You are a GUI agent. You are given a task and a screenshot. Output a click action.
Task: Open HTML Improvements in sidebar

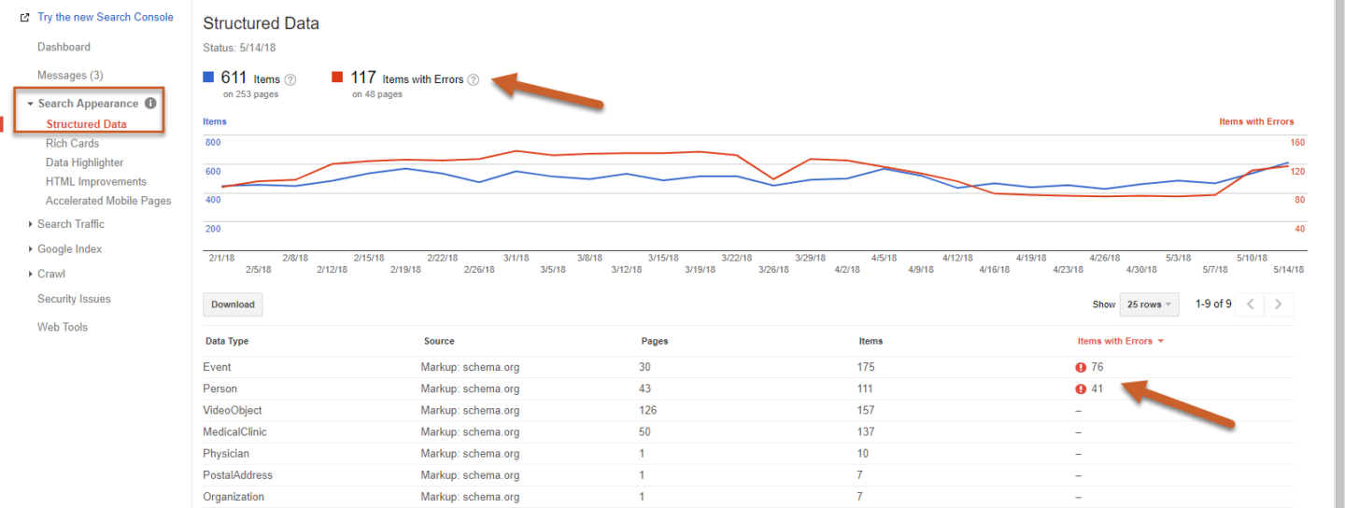[95, 182]
